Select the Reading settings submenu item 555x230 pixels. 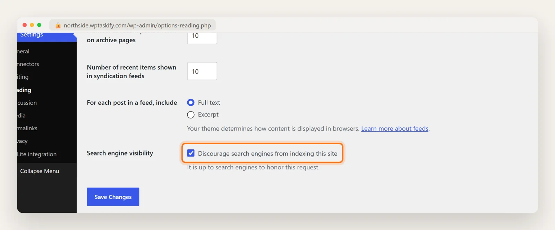click(24, 90)
